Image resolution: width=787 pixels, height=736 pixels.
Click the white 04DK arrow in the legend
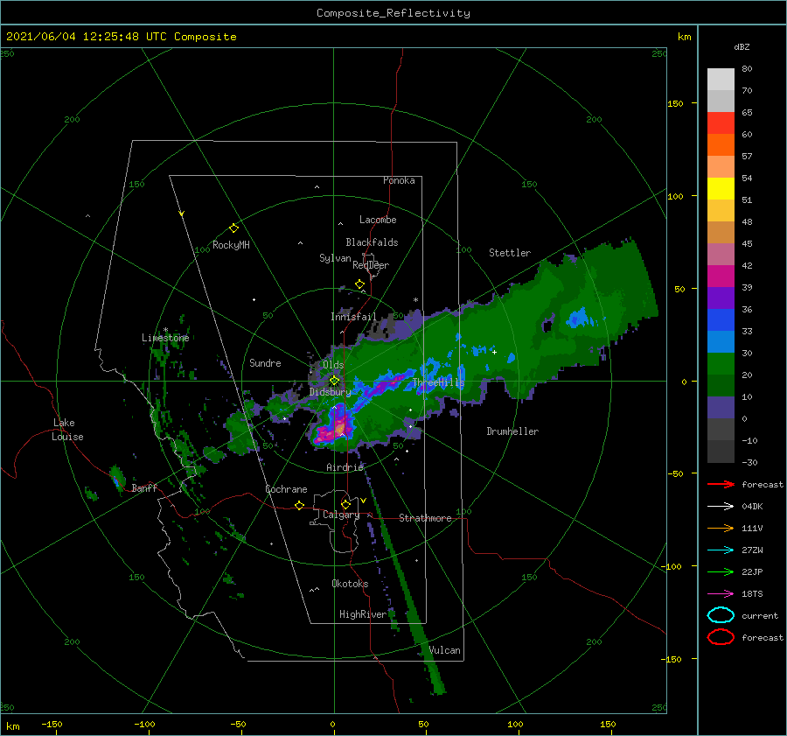point(721,506)
